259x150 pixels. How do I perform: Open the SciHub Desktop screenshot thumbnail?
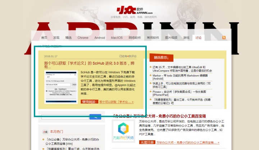pos(61,87)
